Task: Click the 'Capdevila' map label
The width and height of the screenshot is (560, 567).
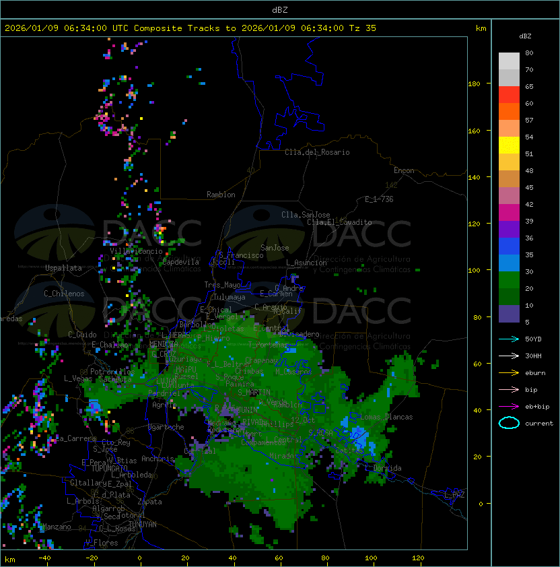Action: click(x=180, y=262)
